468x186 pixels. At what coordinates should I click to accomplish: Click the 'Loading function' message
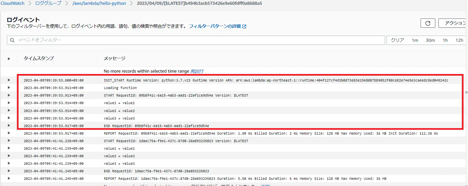[x=120, y=88]
